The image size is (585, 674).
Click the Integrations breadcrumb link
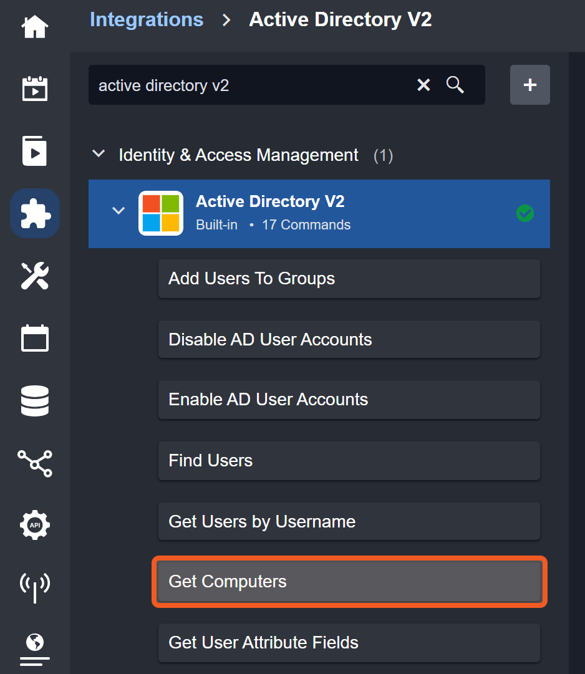(x=147, y=19)
